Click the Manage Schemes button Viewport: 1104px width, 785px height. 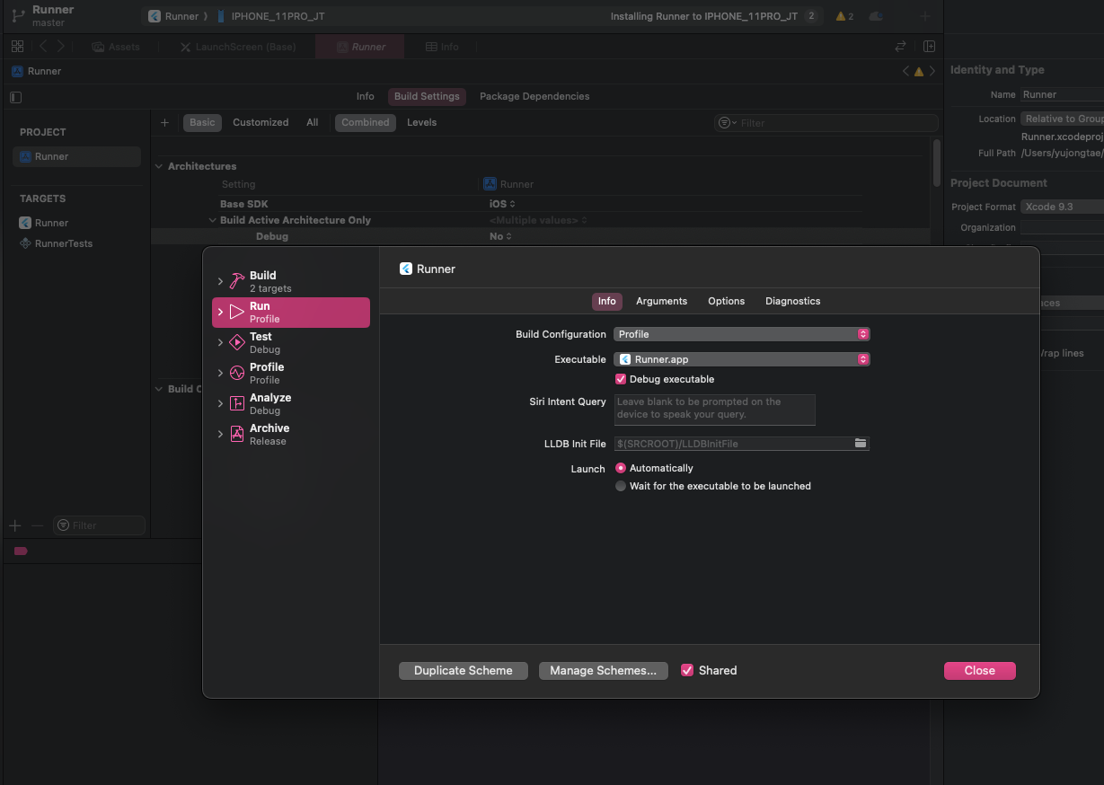tap(603, 670)
